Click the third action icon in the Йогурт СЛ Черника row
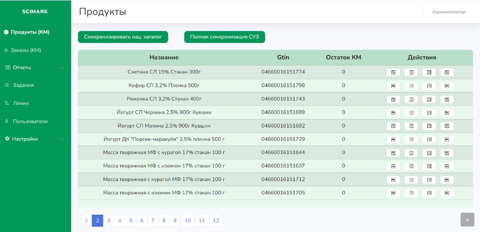This screenshot has height=232, width=480. click(x=429, y=112)
